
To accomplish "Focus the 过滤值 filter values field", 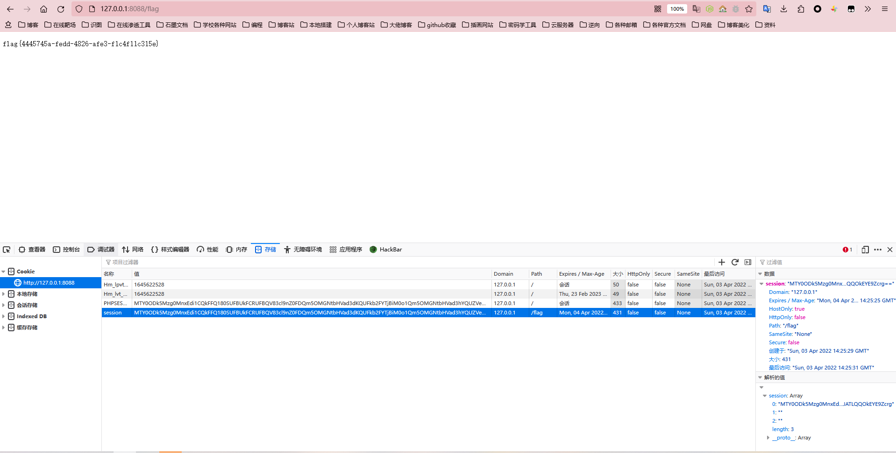I will [826, 262].
